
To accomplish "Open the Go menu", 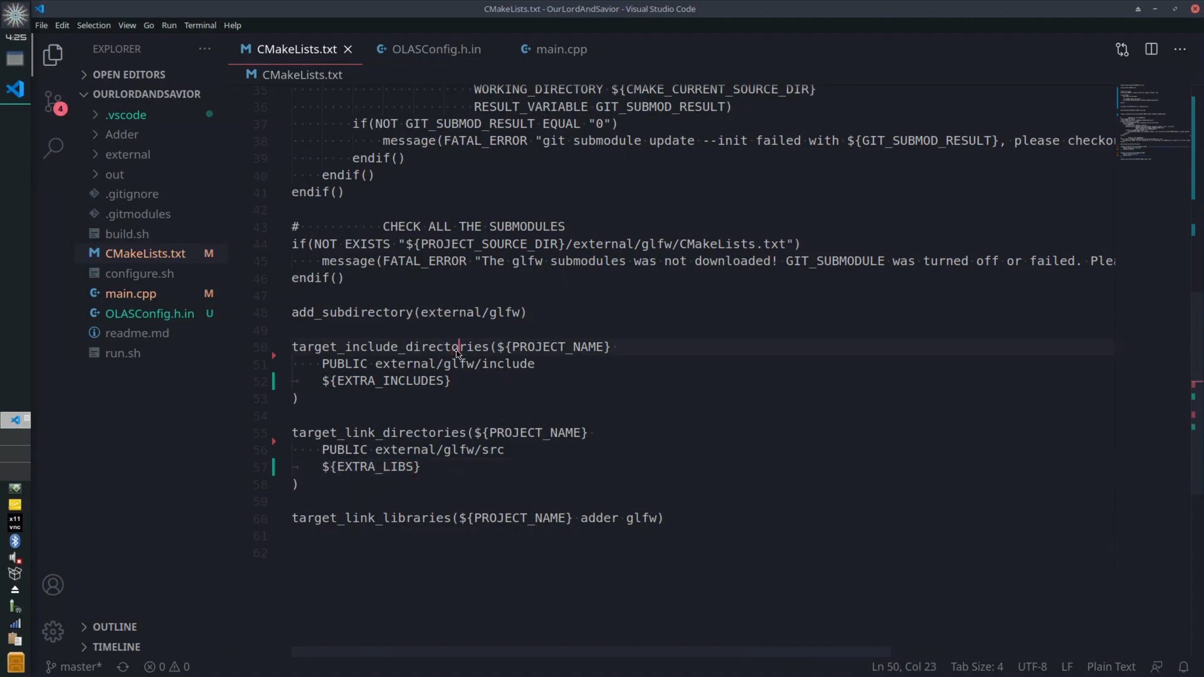I will (x=149, y=25).
